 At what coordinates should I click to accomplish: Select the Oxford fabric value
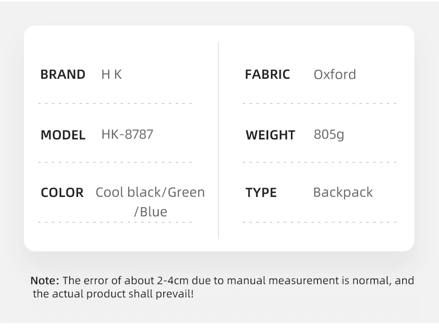pyautogui.click(x=335, y=74)
